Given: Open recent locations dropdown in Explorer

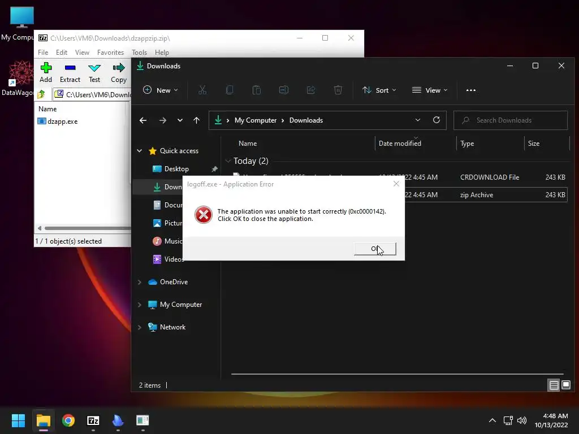Looking at the screenshot, I should [x=180, y=120].
